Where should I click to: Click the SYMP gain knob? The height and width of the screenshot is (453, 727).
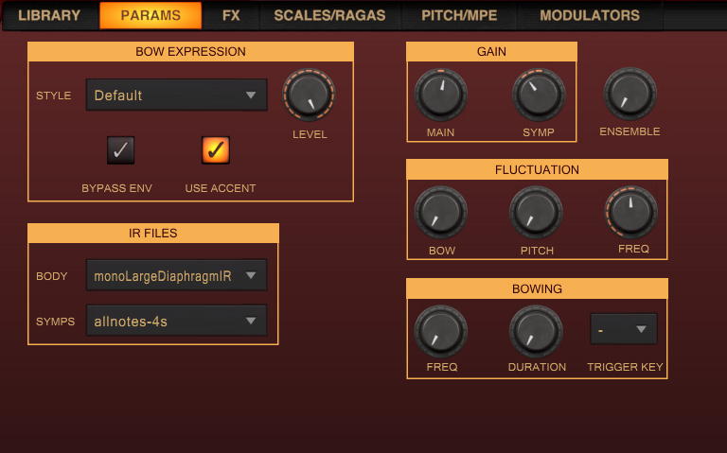[x=538, y=95]
